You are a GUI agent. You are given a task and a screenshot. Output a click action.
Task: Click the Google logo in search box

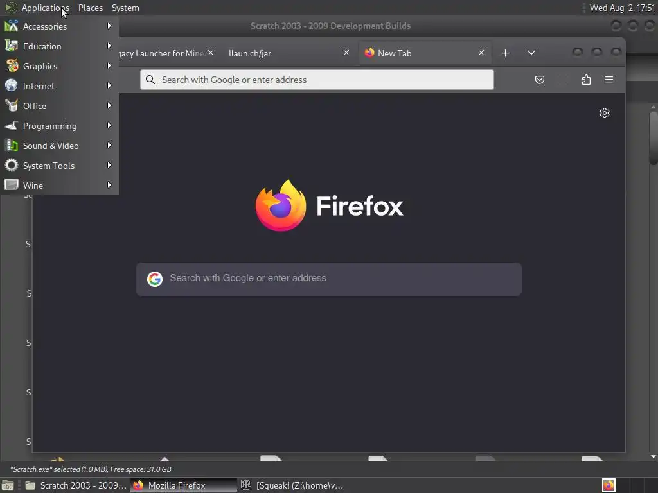(155, 279)
